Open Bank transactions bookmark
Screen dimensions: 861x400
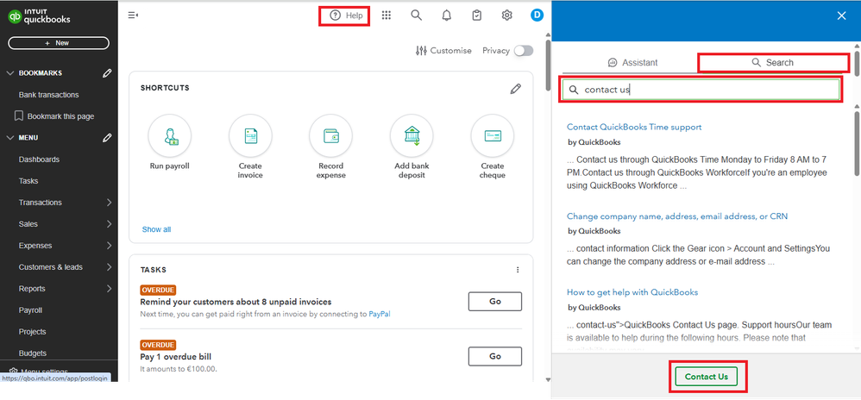pos(49,95)
